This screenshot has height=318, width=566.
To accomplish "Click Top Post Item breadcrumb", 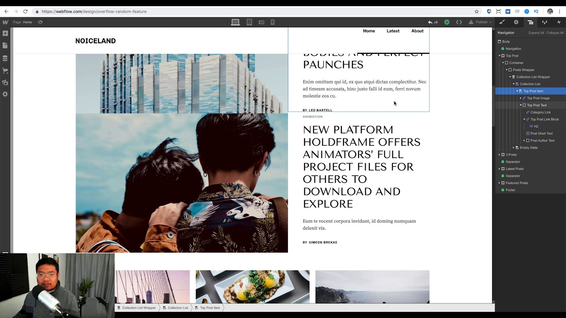I will click(x=208, y=308).
